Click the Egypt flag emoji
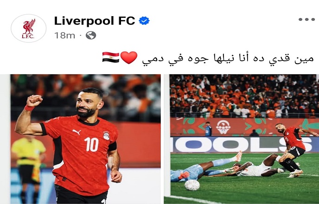Screen dimensions: 319x204 click(x=111, y=57)
